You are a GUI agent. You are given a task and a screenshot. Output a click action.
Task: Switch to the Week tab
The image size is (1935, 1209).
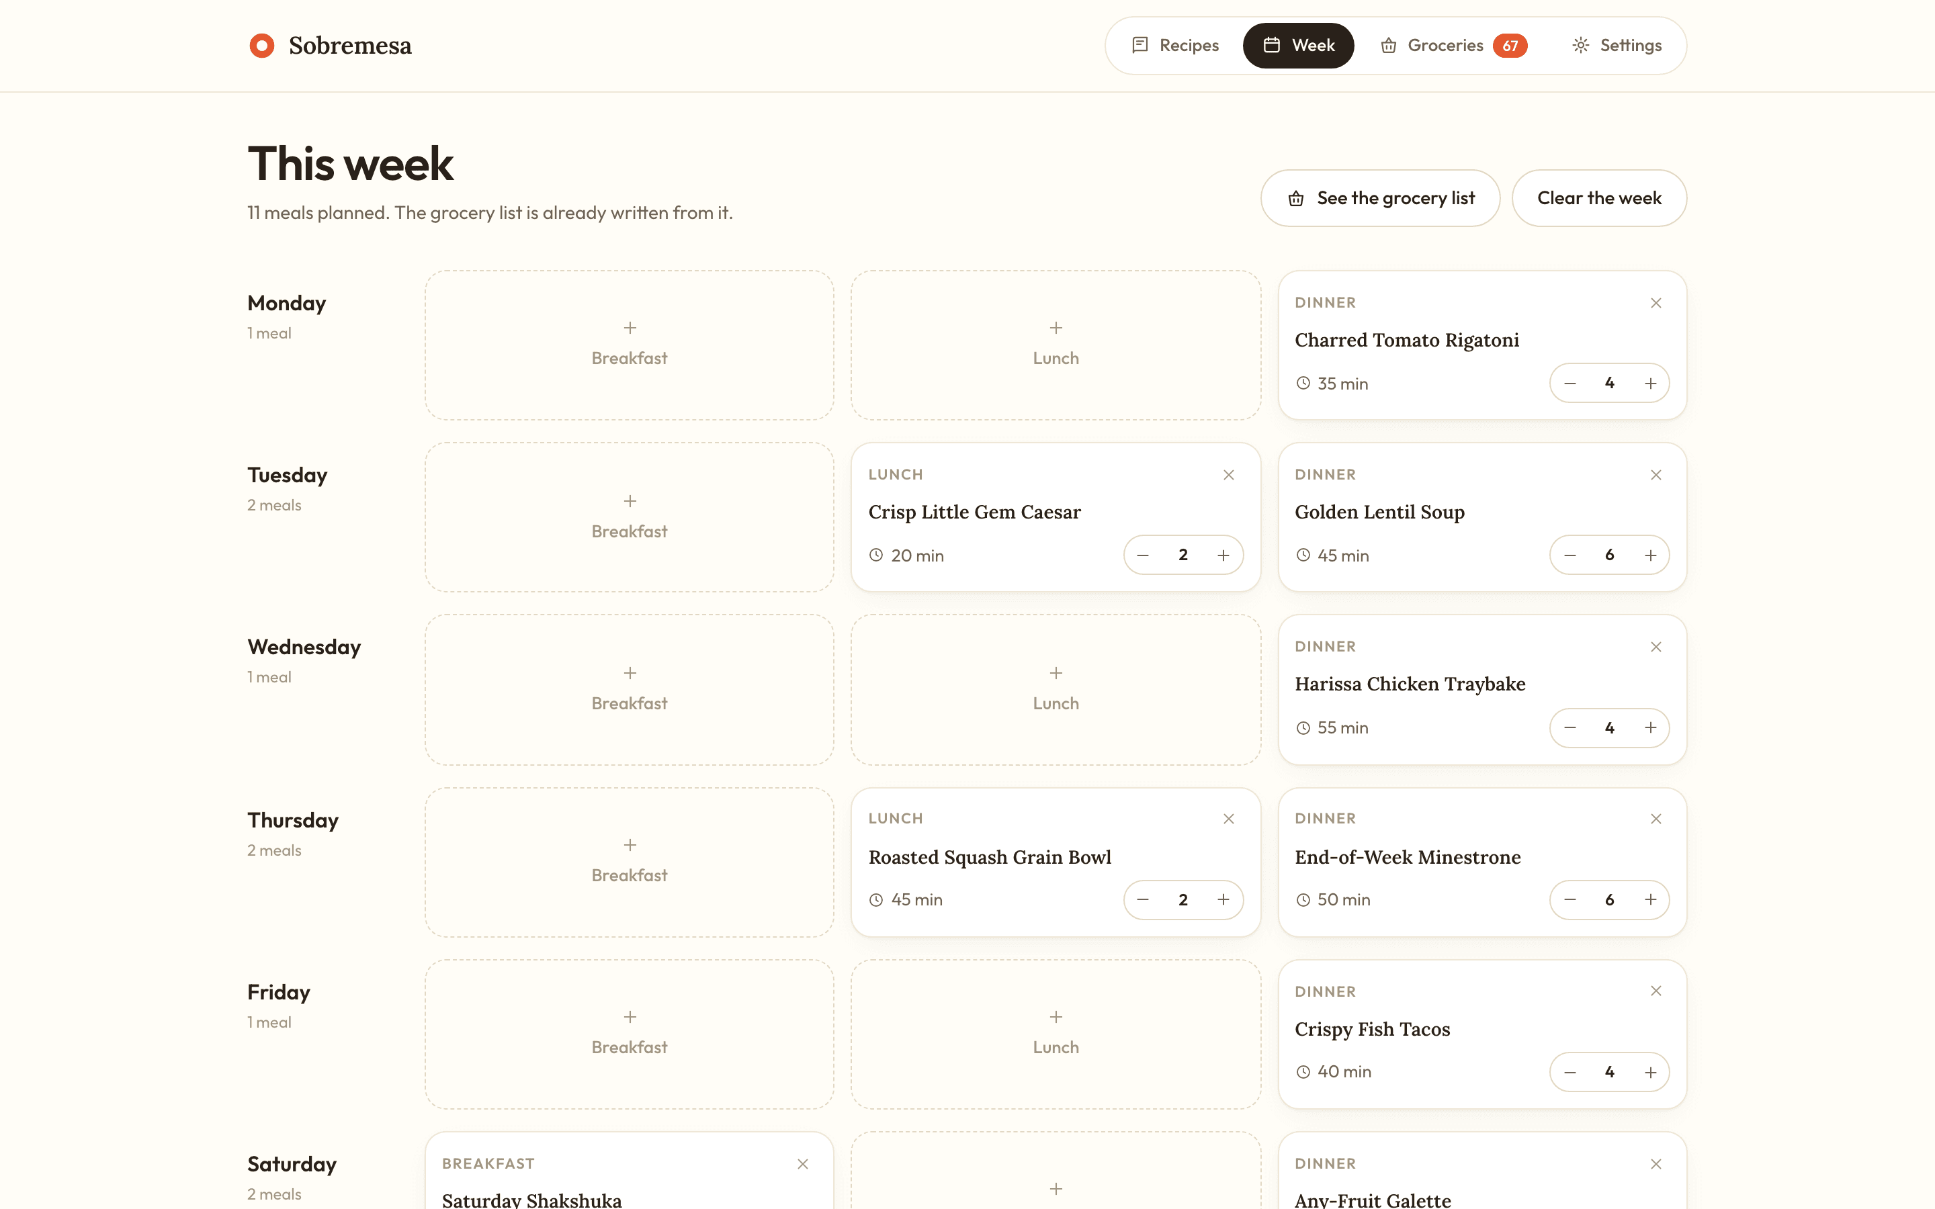tap(1299, 46)
